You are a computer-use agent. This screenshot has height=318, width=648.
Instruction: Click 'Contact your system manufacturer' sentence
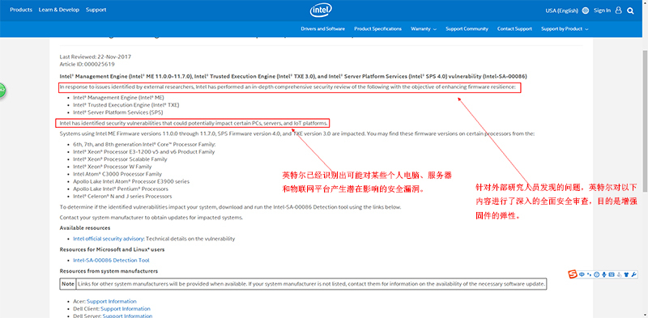pyautogui.click(x=151, y=217)
